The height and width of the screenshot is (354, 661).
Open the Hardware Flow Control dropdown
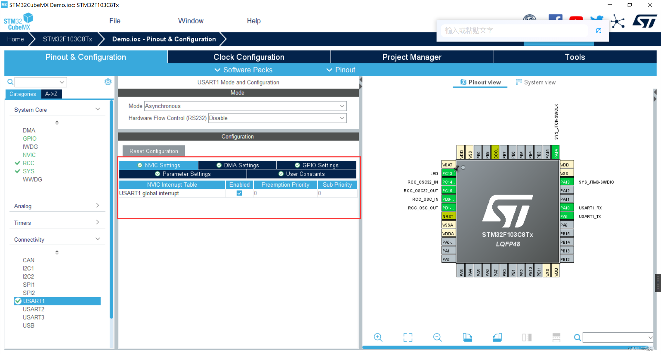coord(277,118)
